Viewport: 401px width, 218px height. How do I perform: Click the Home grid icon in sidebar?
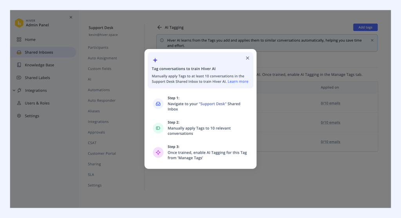click(19, 40)
